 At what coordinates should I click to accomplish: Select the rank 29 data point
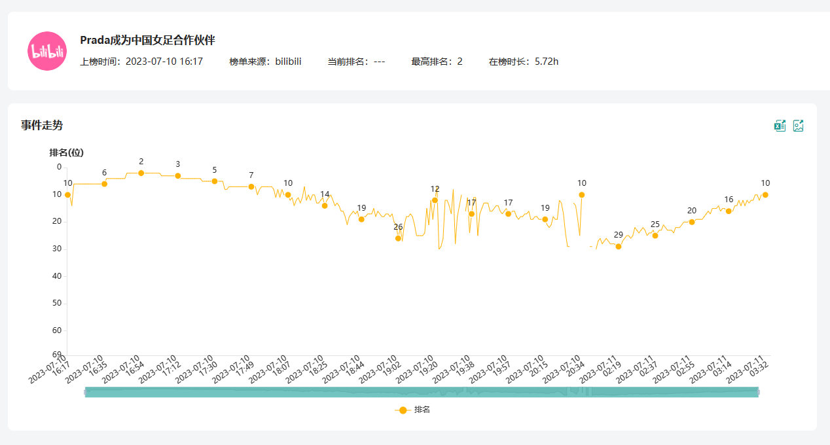tap(618, 247)
